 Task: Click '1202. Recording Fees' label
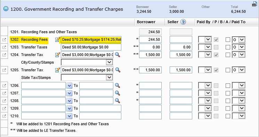point(29,40)
